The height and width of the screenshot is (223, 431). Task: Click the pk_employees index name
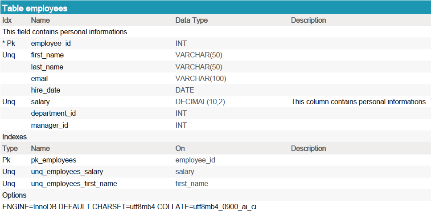(53, 160)
